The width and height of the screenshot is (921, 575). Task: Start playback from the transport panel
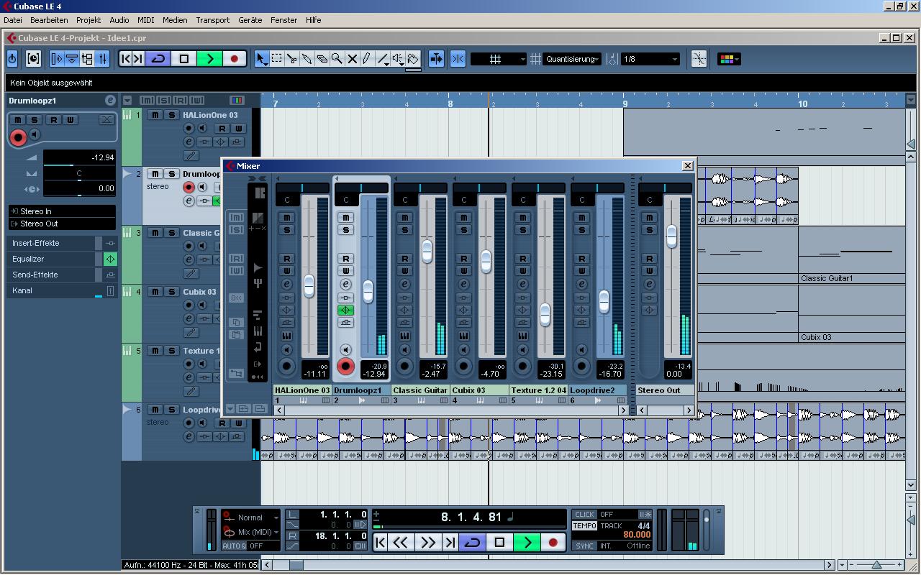tap(527, 543)
